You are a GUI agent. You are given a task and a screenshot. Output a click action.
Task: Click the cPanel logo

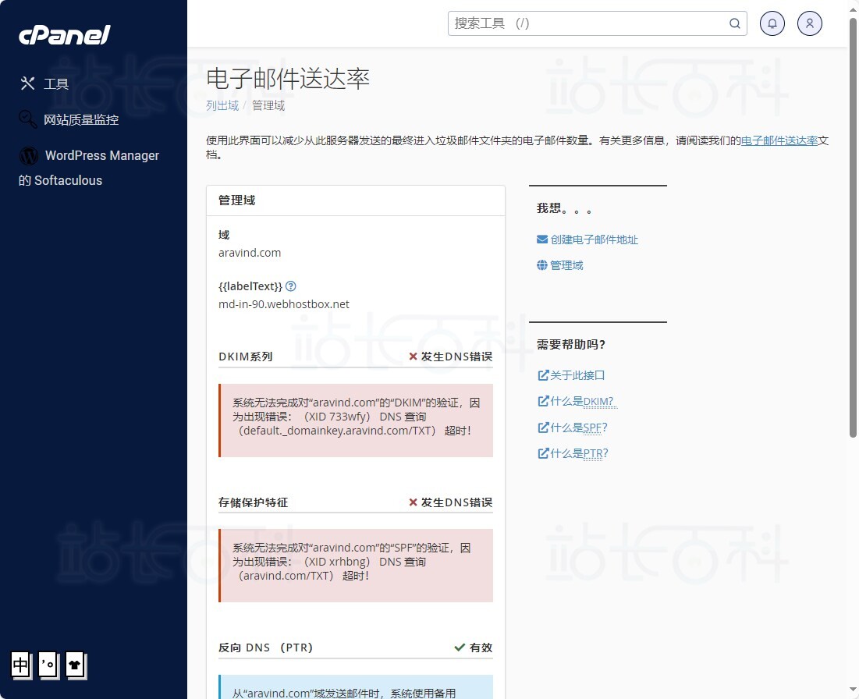[65, 35]
